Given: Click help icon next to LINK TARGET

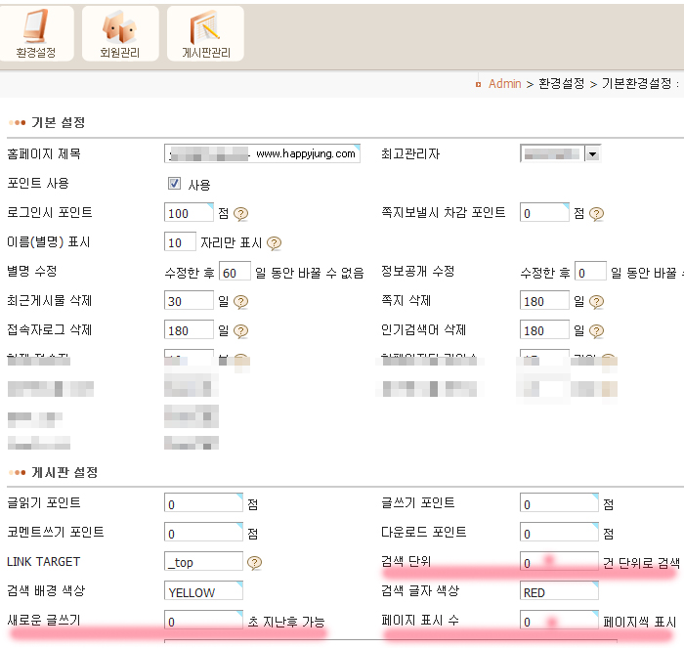Looking at the screenshot, I should [255, 562].
